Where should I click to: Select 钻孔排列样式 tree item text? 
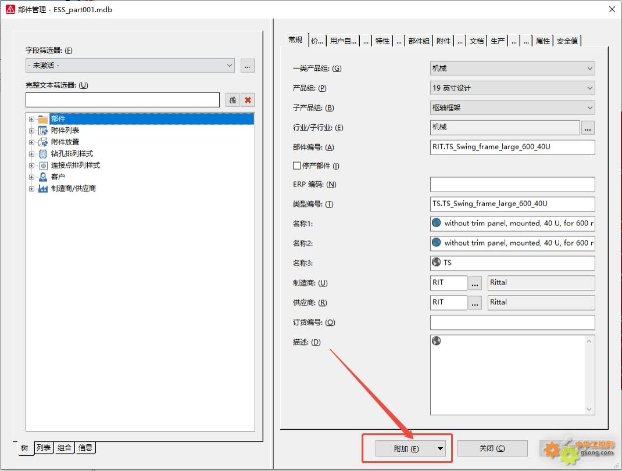coord(72,154)
